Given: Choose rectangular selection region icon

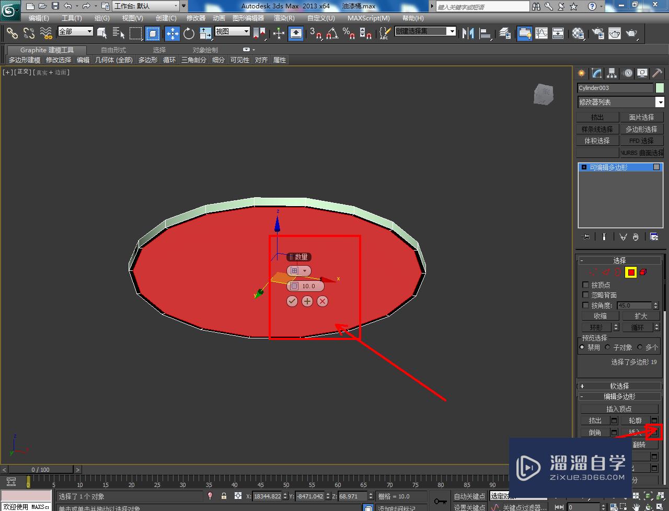Looking at the screenshot, I should tap(136, 33).
